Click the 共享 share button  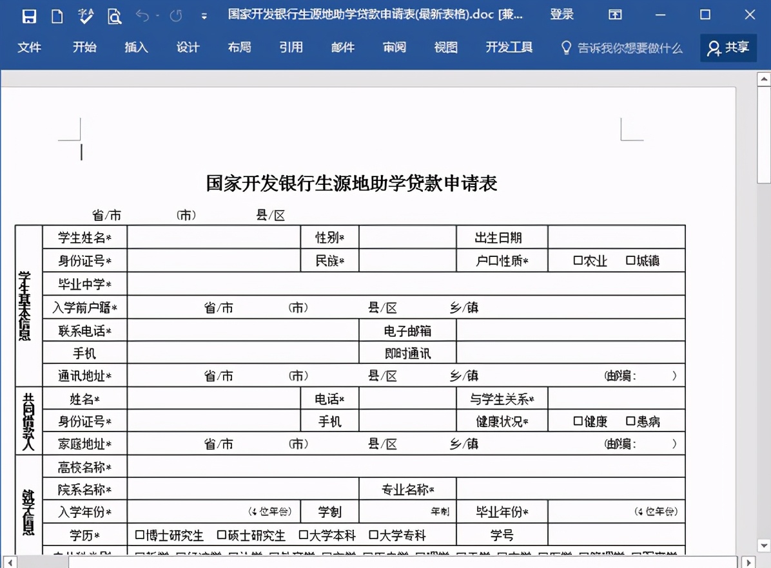coord(728,48)
